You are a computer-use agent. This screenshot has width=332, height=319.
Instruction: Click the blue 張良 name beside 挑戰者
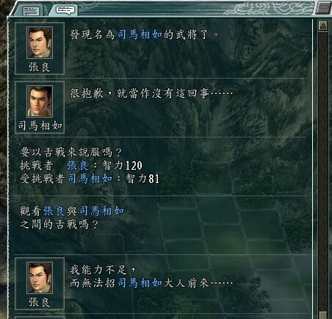click(x=78, y=165)
